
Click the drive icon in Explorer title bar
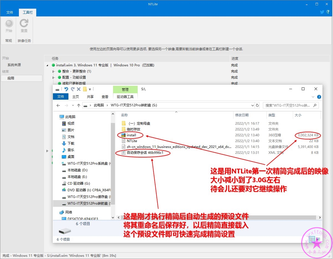point(57,89)
